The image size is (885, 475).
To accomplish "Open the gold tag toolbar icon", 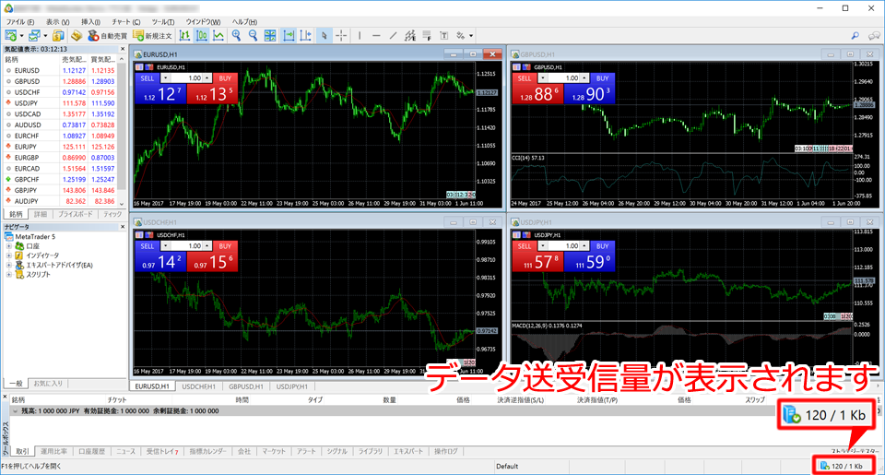I will point(77,36).
